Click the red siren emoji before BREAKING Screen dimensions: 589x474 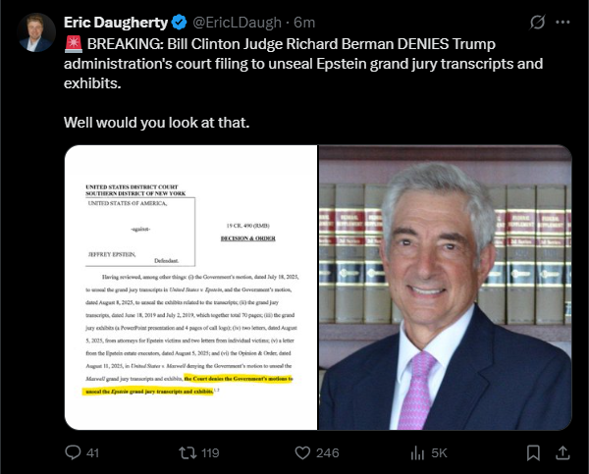74,44
